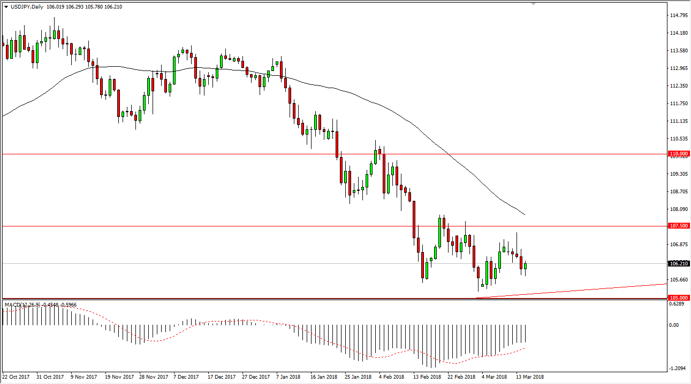This screenshot has height=384, width=691.
Task: Click the black moving average line's right end
Action: click(524, 214)
